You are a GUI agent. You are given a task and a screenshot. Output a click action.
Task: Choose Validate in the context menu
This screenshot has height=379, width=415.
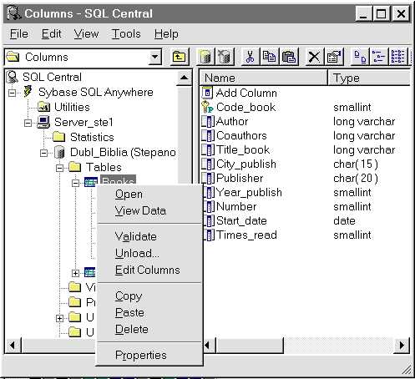tap(149, 236)
